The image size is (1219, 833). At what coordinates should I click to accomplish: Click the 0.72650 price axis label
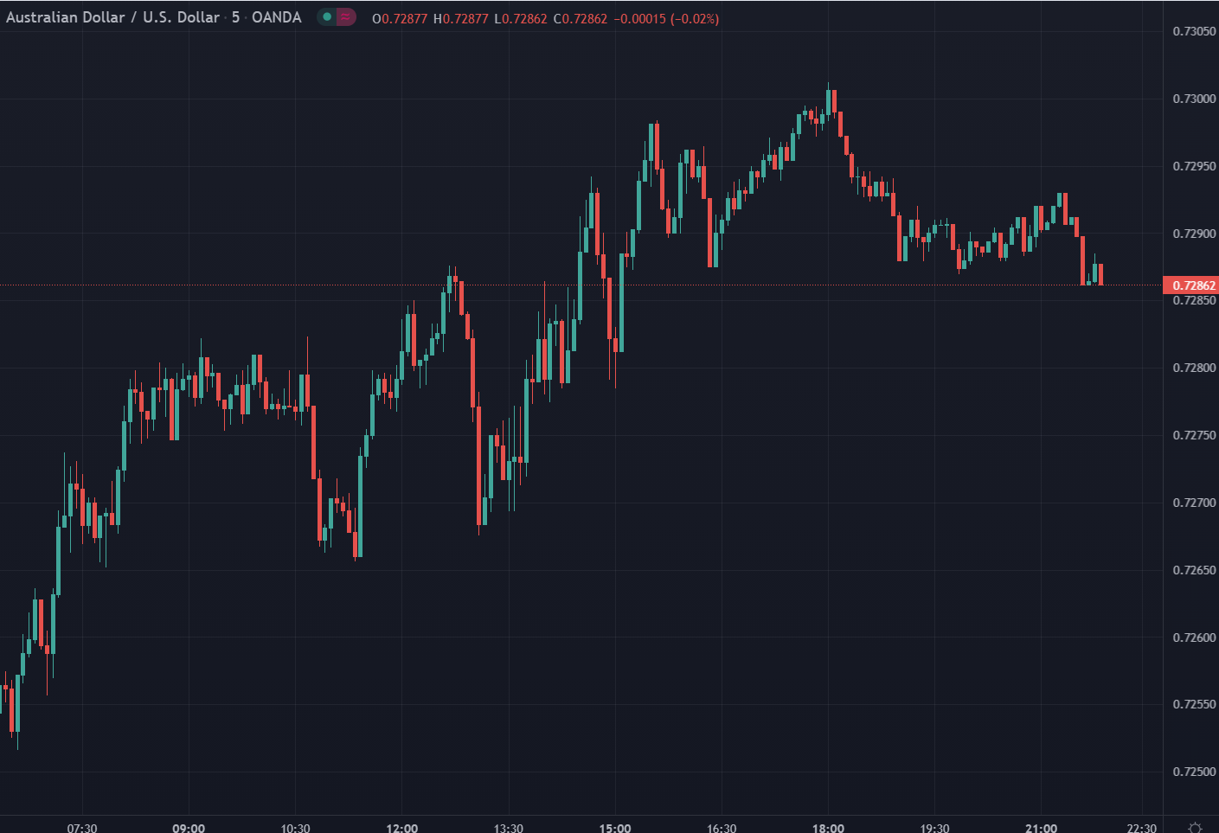[x=1194, y=570]
